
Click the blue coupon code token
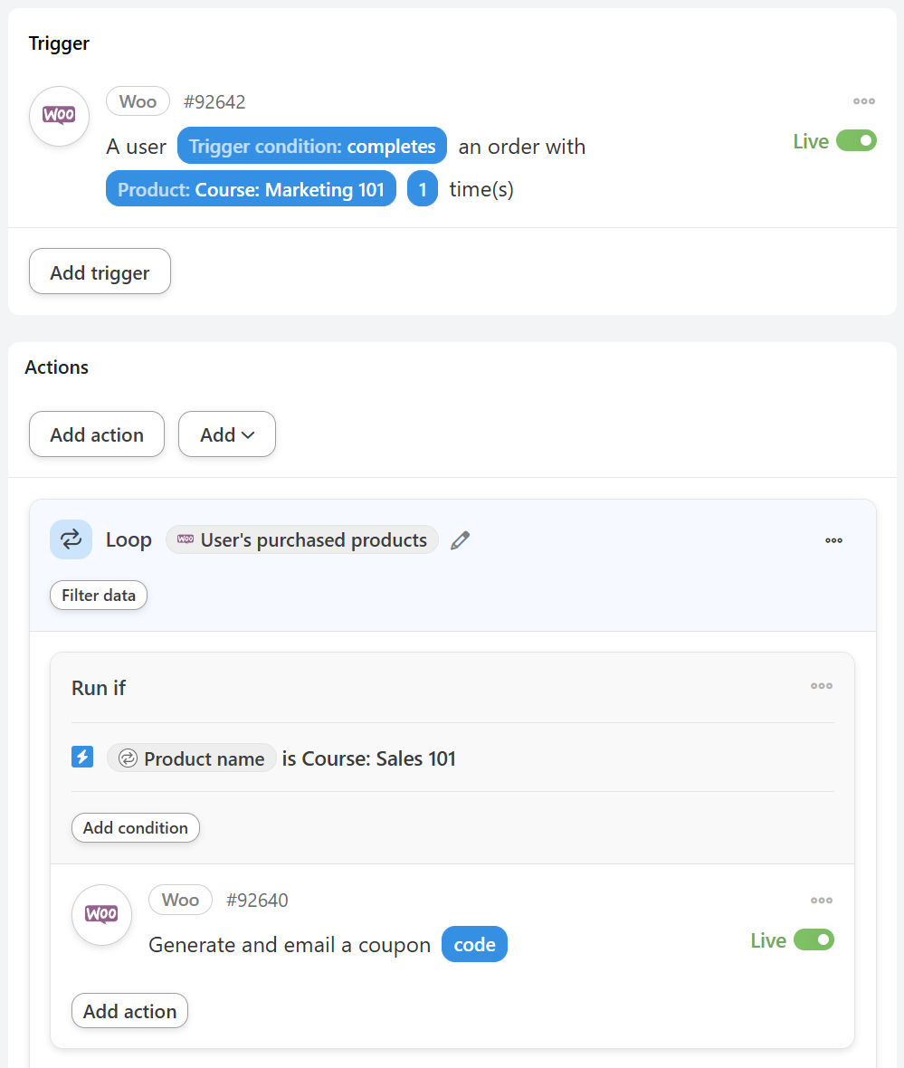point(474,945)
